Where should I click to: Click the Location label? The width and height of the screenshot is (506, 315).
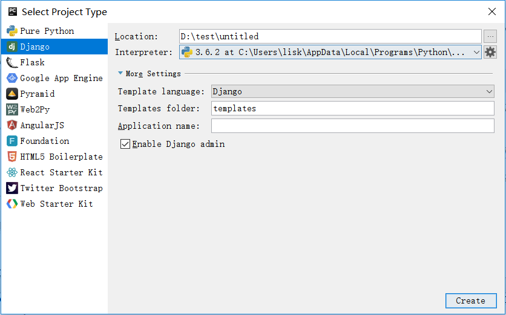[x=136, y=36]
